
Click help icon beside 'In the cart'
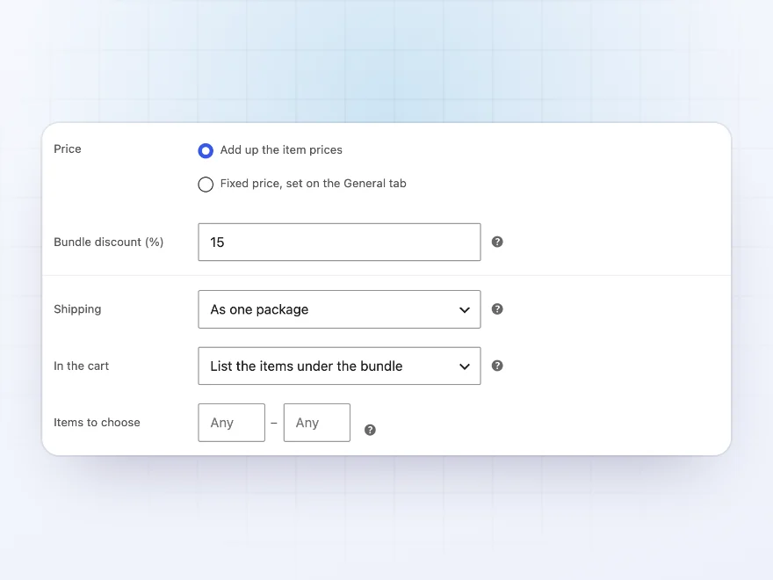(x=497, y=366)
